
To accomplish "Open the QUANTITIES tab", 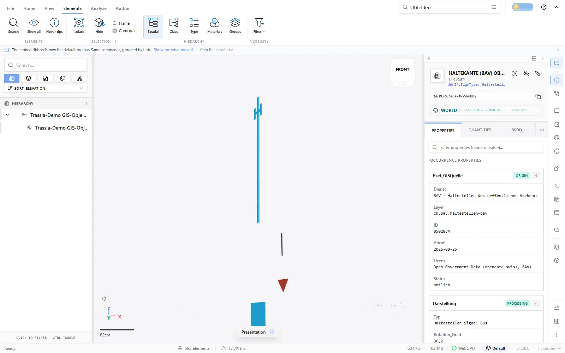I will tap(480, 130).
